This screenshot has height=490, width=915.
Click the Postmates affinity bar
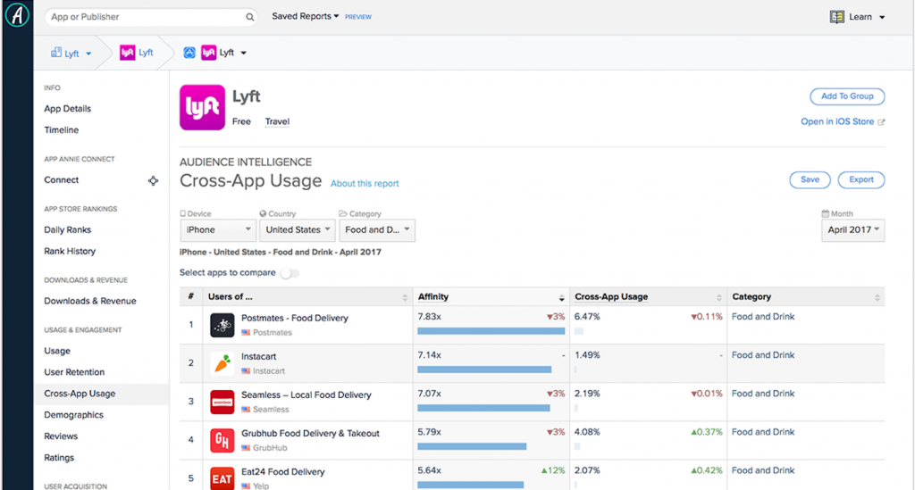click(x=491, y=331)
